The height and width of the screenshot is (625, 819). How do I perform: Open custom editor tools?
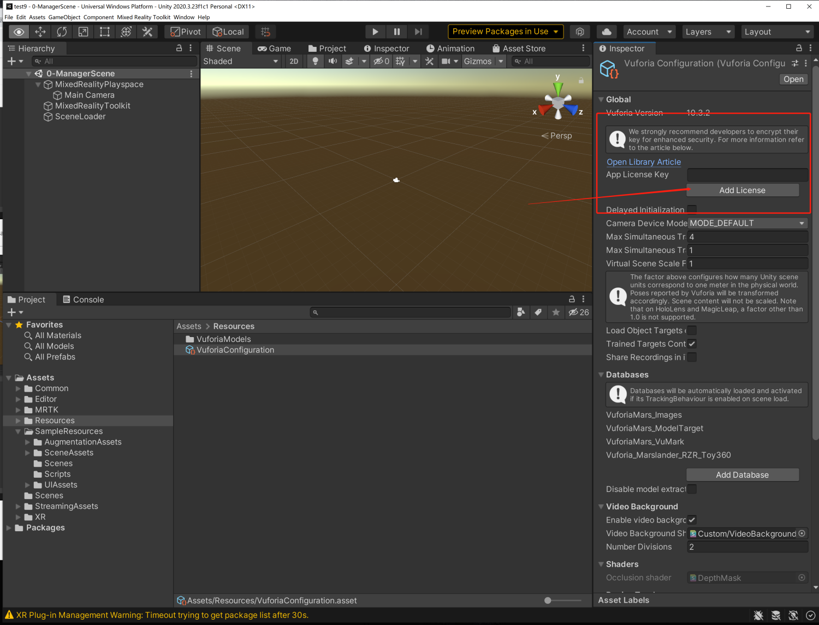tap(147, 32)
